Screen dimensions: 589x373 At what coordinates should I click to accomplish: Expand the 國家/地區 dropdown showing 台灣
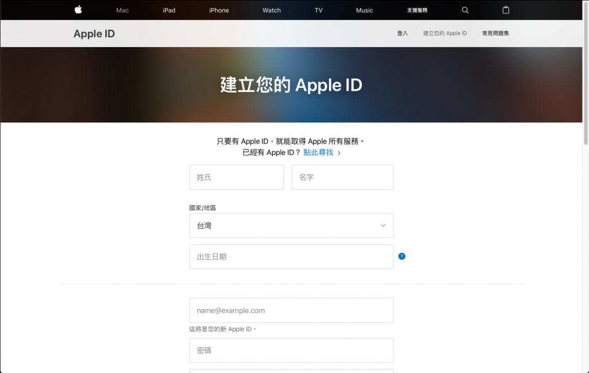point(292,225)
